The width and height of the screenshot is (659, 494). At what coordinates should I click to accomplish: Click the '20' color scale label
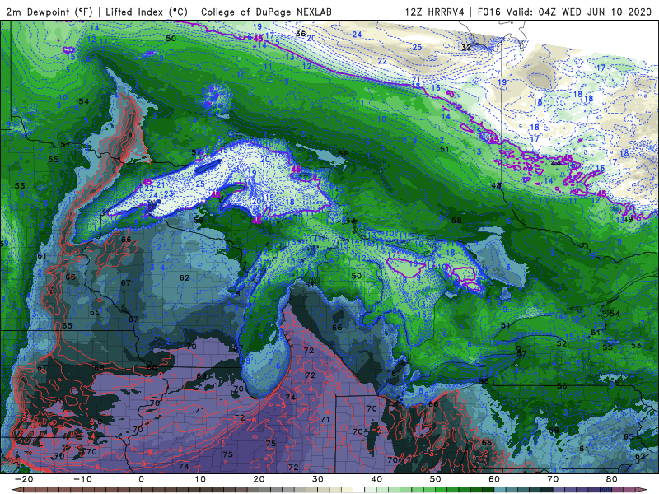259,479
